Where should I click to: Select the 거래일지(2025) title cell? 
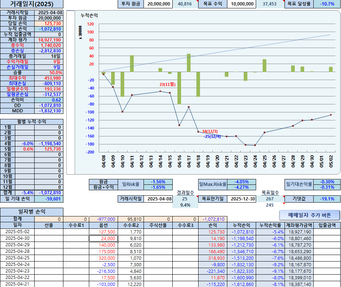click(x=32, y=4)
